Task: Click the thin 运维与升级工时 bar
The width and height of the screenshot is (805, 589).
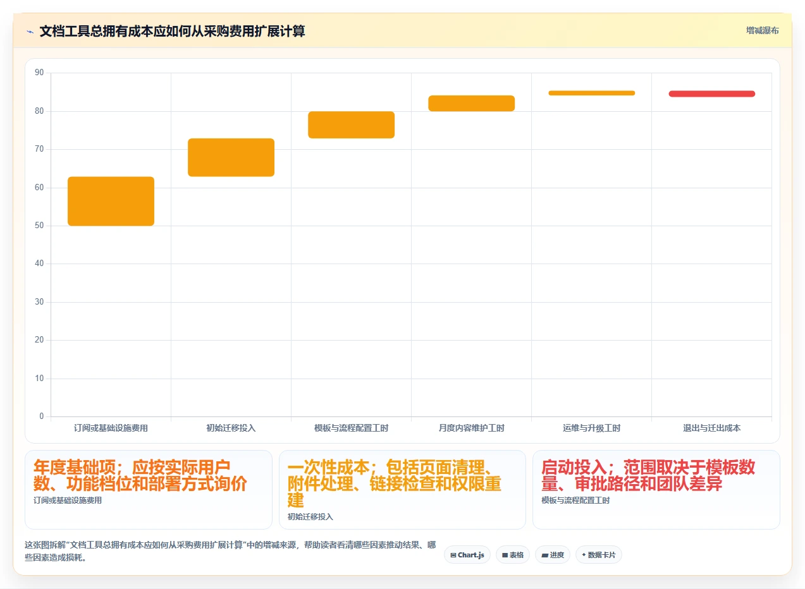Action: click(591, 93)
